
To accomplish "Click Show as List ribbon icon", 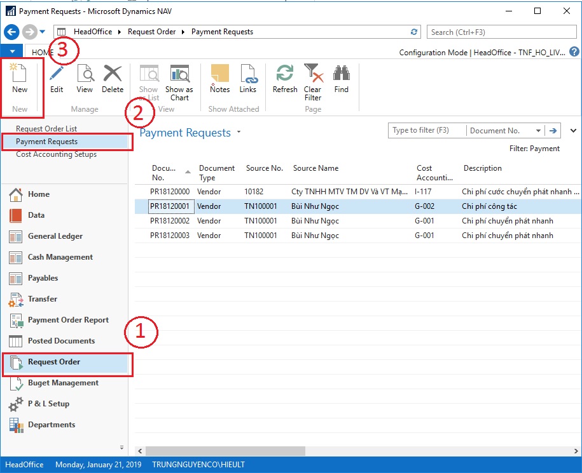I will pos(149,73).
